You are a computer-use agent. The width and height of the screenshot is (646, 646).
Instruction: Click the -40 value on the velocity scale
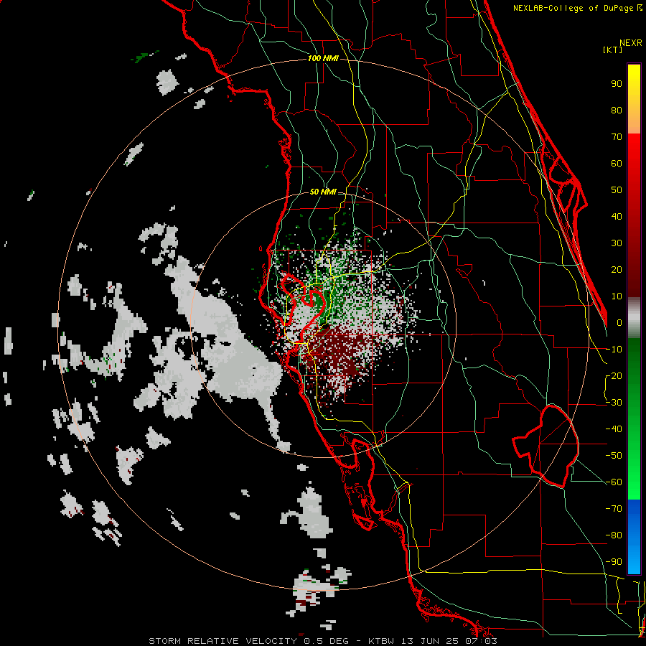(614, 429)
